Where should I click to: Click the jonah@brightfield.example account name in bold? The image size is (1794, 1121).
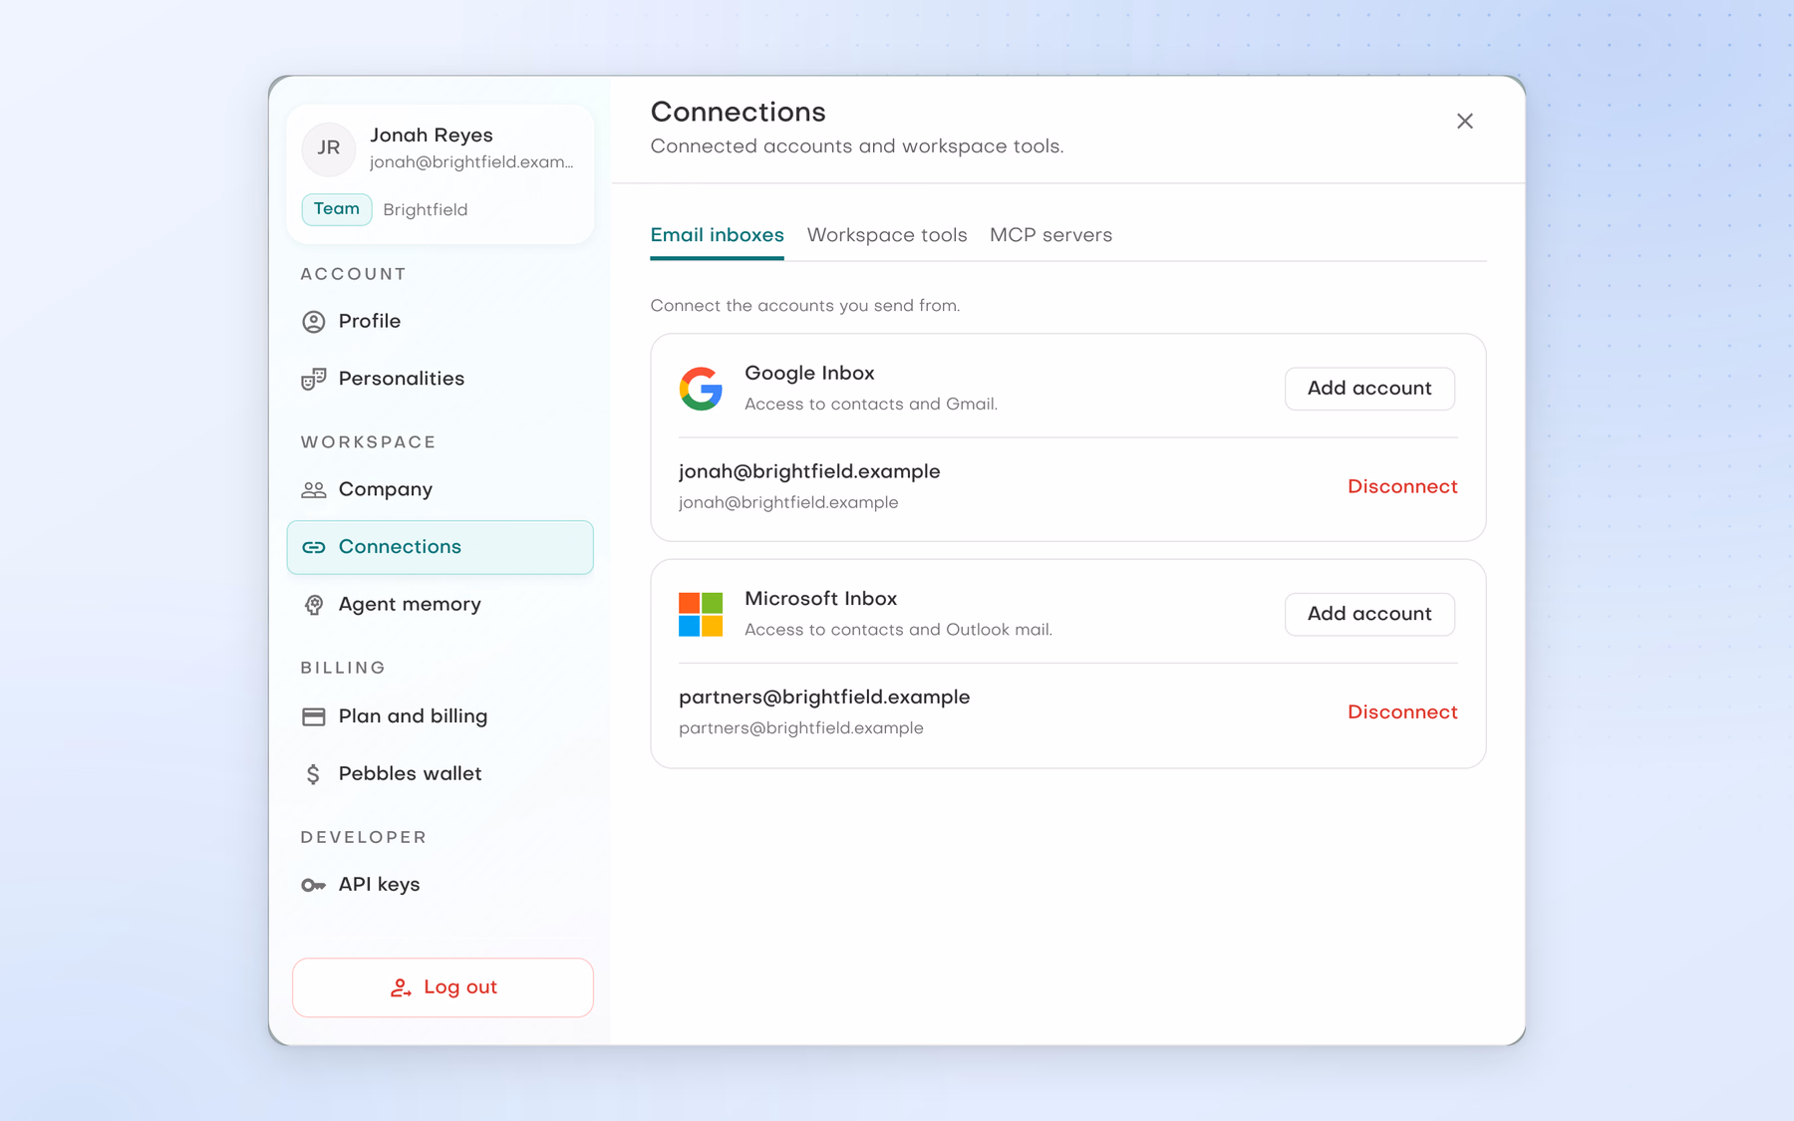[809, 472]
